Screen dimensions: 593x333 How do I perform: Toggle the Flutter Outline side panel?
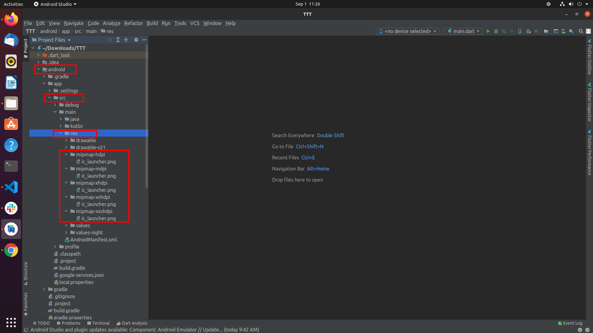[589, 57]
